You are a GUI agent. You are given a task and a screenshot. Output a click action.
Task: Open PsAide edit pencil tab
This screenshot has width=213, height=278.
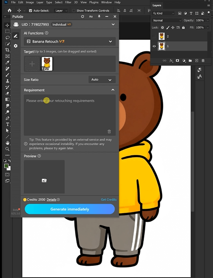tap(16, 36)
